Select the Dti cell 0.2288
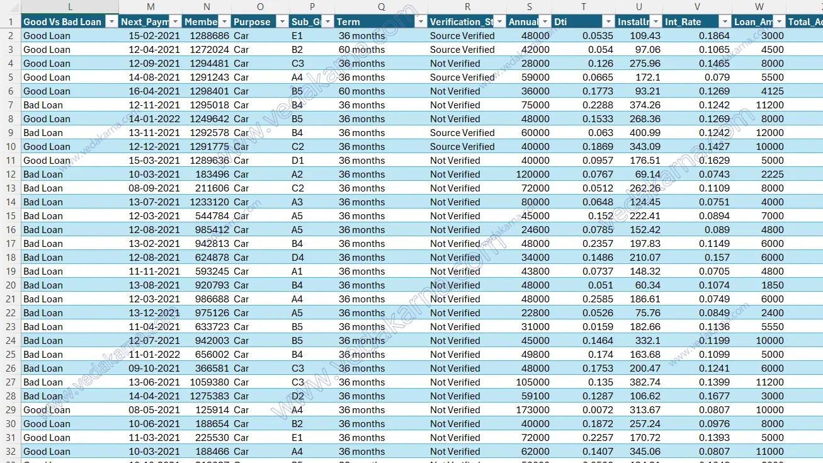The width and height of the screenshot is (823, 463). click(584, 105)
